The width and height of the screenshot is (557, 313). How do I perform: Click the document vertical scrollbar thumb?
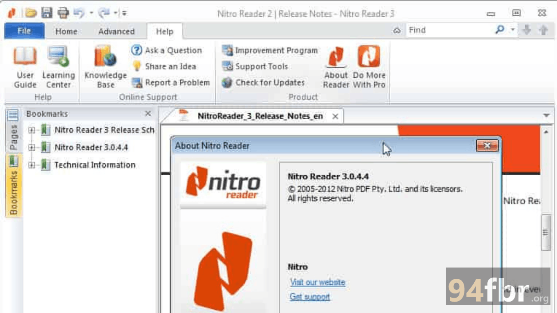tap(546, 232)
